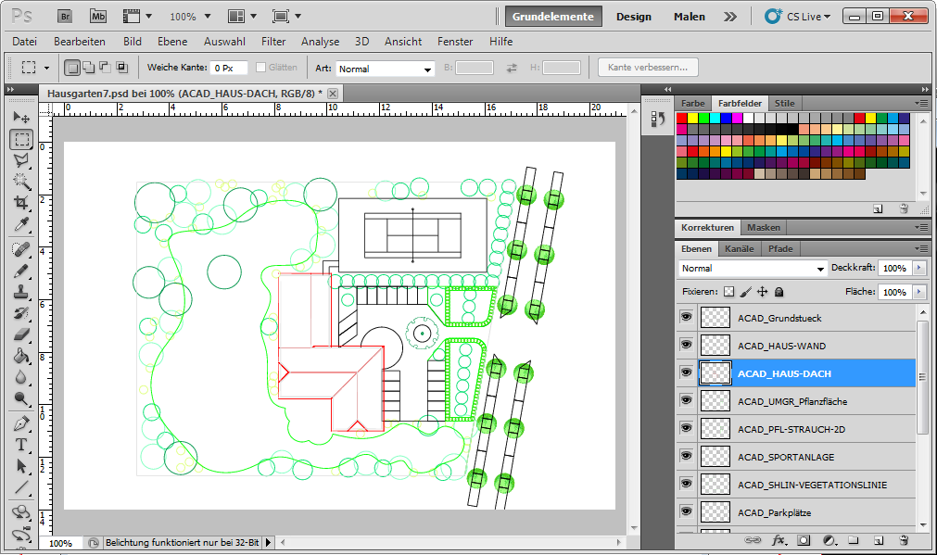Select the Magic Wand tool
937x555 pixels.
(21, 182)
